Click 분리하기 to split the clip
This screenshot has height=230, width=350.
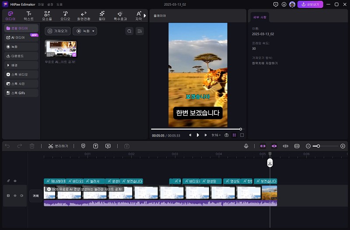(x=58, y=146)
